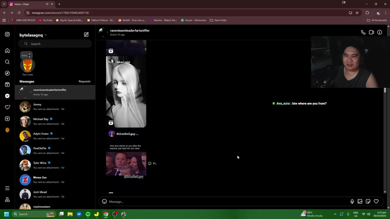Viewport: 390px width, 219px height.
Task: Reload the Instagram page
Action: tap(19, 13)
